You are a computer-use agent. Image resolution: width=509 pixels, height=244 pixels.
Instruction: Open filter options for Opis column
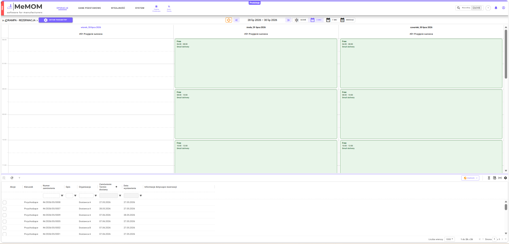(x=75, y=196)
